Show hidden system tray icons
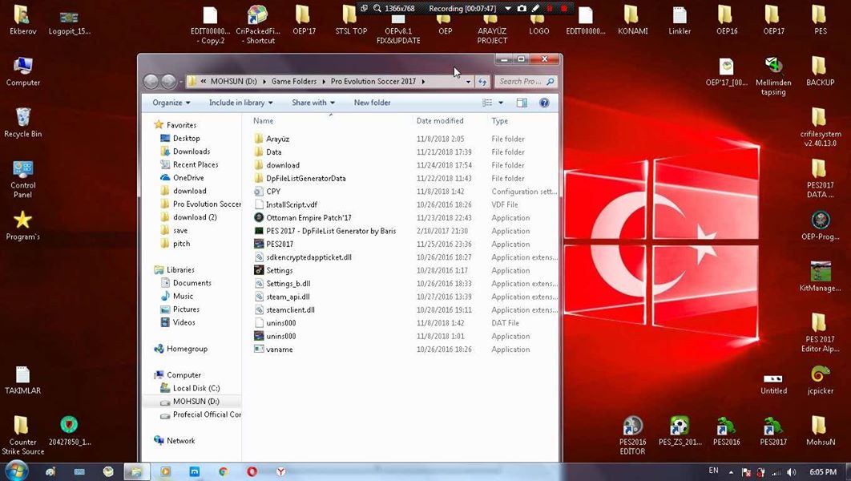Screen dimensions: 851x481 click(x=731, y=472)
